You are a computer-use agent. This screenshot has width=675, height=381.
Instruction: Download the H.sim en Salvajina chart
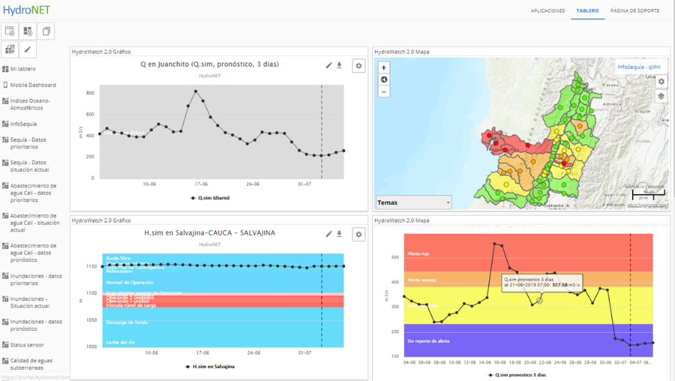click(x=339, y=234)
